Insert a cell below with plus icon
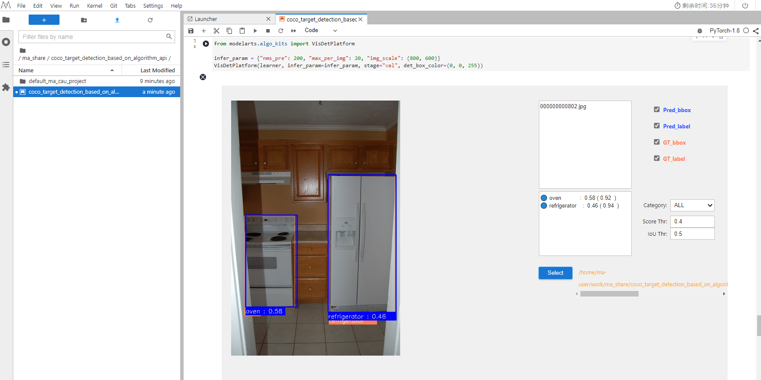The height and width of the screenshot is (380, 761). pyautogui.click(x=204, y=31)
